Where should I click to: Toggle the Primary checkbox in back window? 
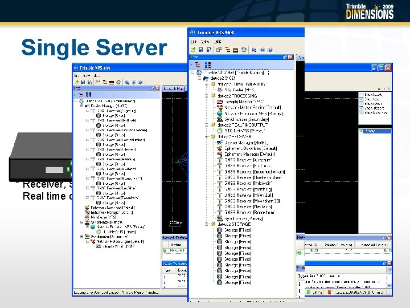click(x=362, y=131)
